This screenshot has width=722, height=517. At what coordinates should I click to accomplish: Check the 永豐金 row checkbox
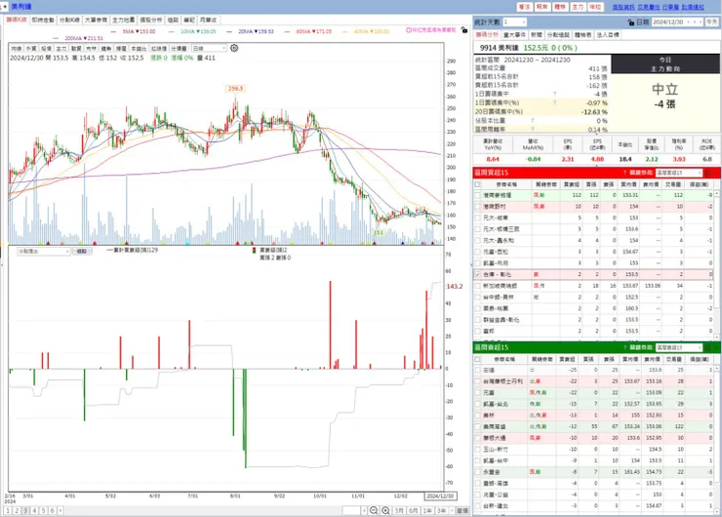point(477,472)
